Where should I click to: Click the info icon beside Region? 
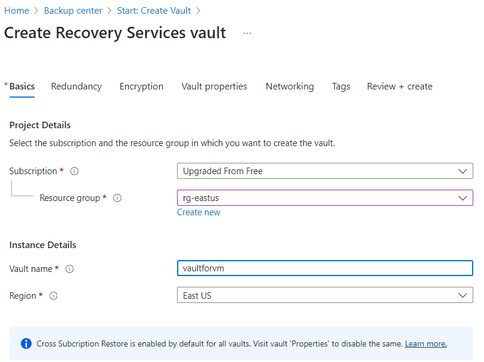pyautogui.click(x=54, y=296)
